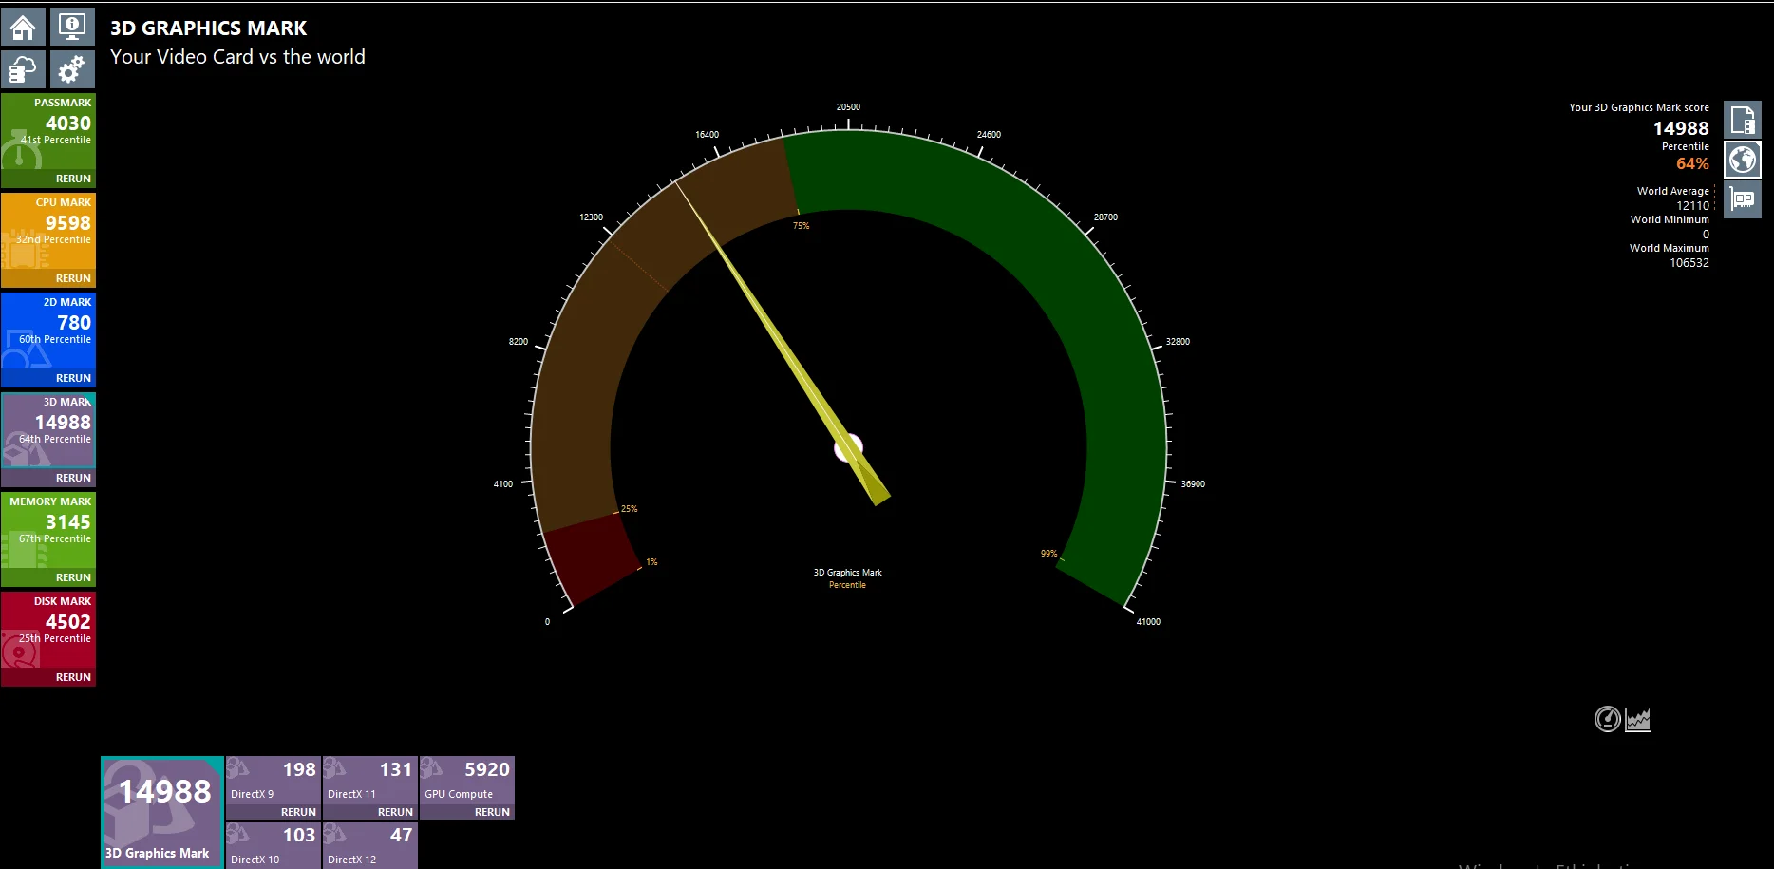This screenshot has width=1774, height=869.
Task: Open the system information icon
Action: click(x=71, y=27)
